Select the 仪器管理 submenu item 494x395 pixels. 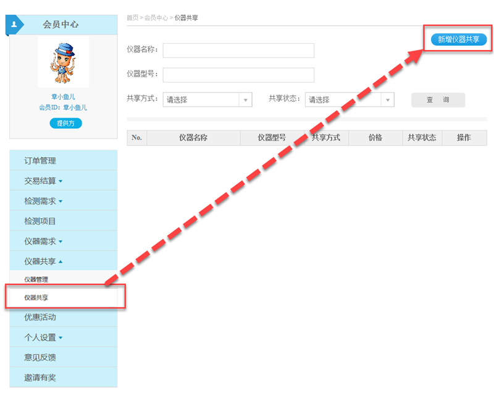[36, 280]
